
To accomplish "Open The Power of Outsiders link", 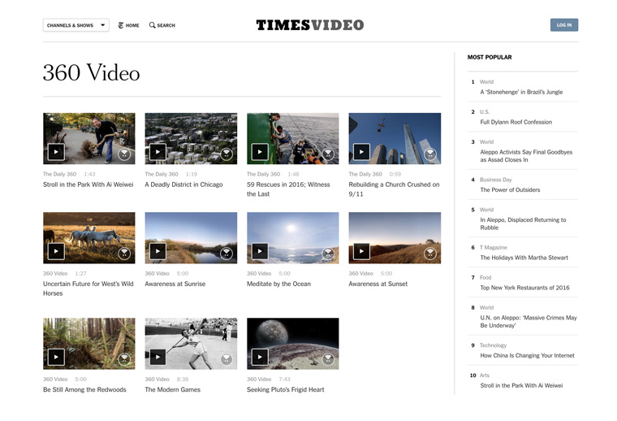I will pyautogui.click(x=510, y=190).
